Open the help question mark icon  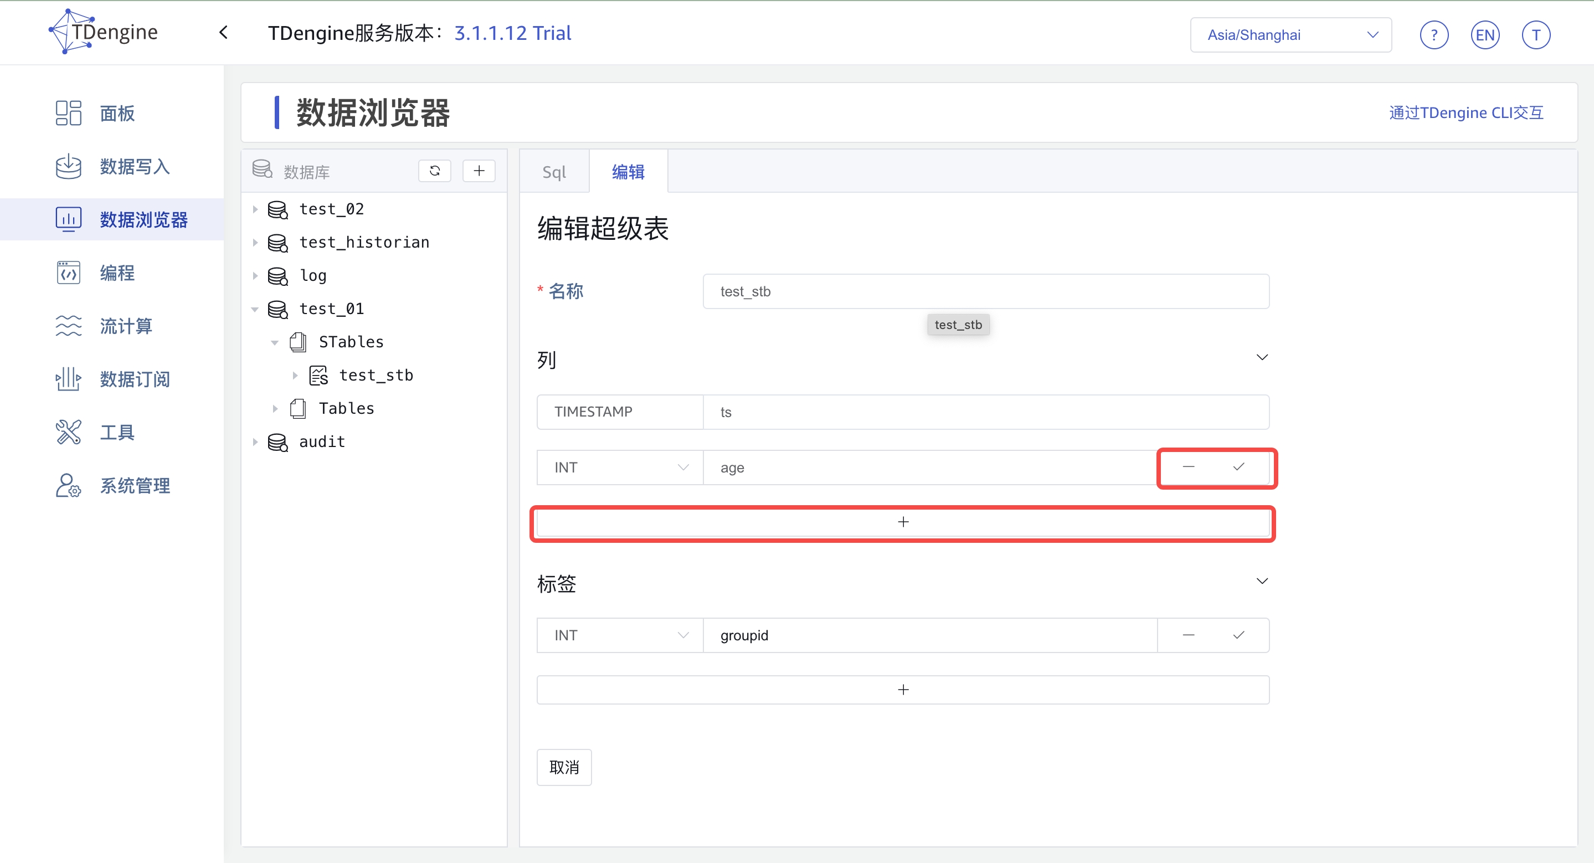click(x=1434, y=35)
